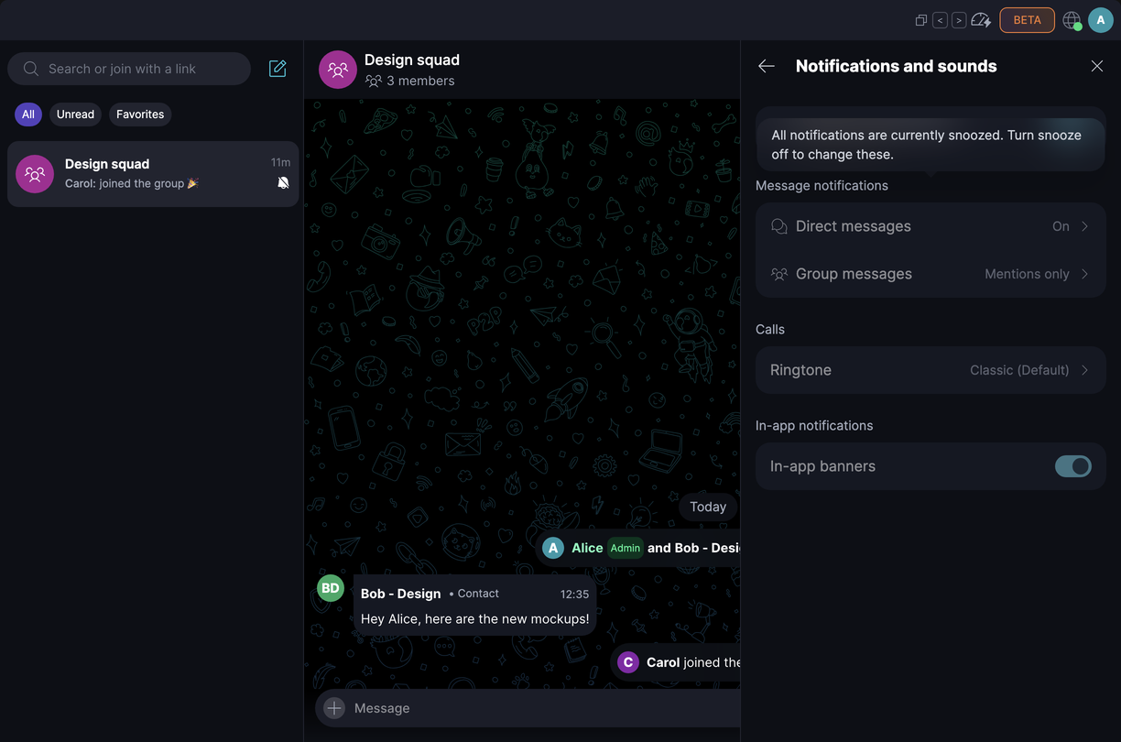
Task: Open Direct messages notification setting
Action: coord(931,226)
